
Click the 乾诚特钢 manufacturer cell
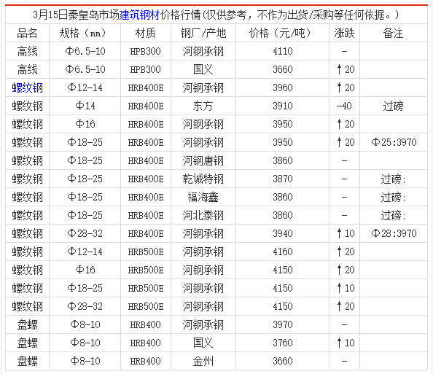tap(203, 179)
